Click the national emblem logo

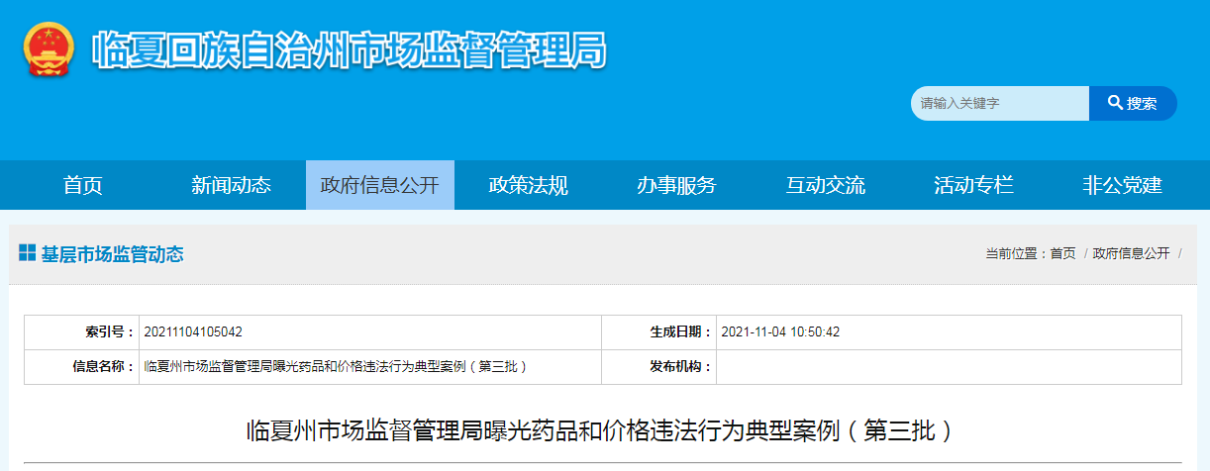click(x=48, y=50)
